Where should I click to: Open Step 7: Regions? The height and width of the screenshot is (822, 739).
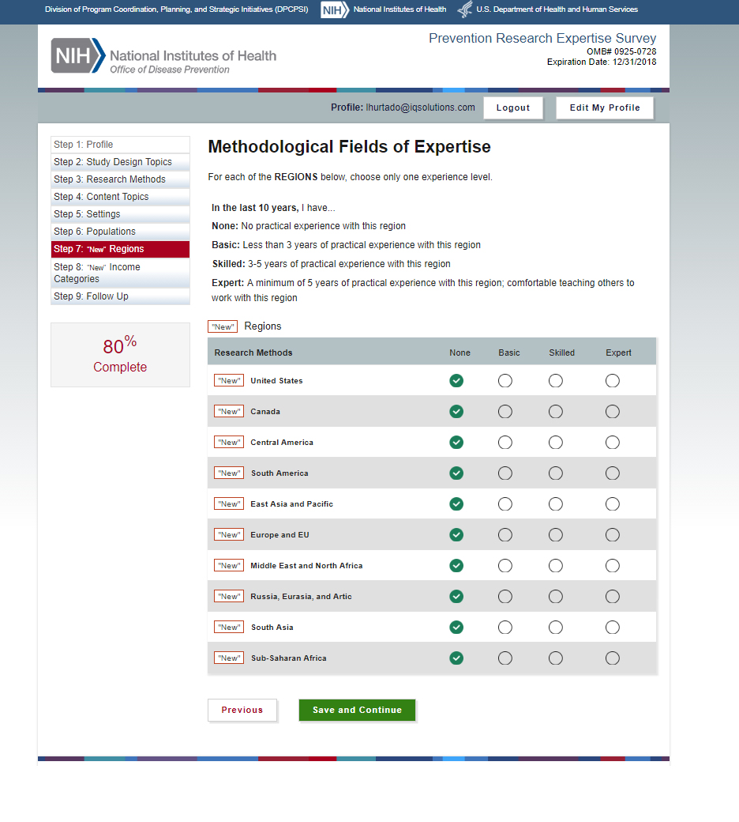pos(120,249)
